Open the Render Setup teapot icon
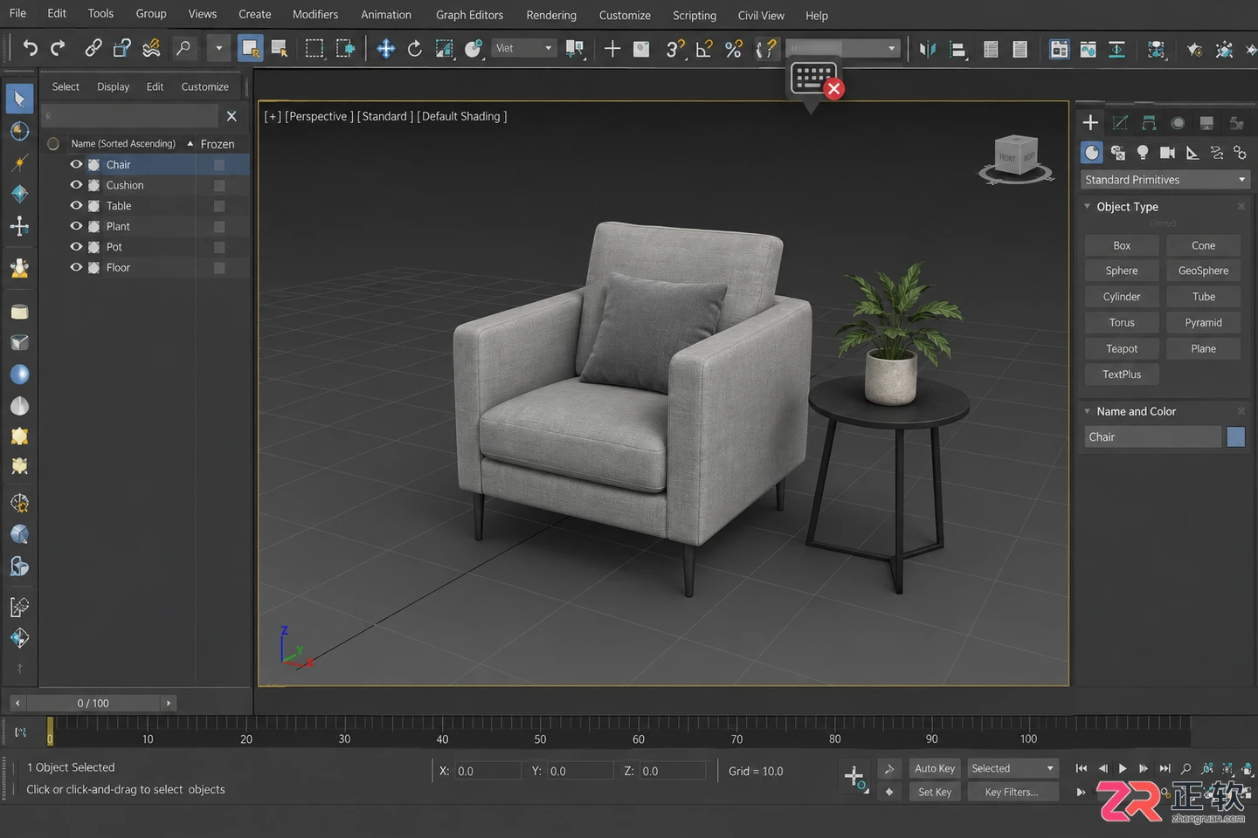This screenshot has width=1258, height=838. pos(1194,49)
